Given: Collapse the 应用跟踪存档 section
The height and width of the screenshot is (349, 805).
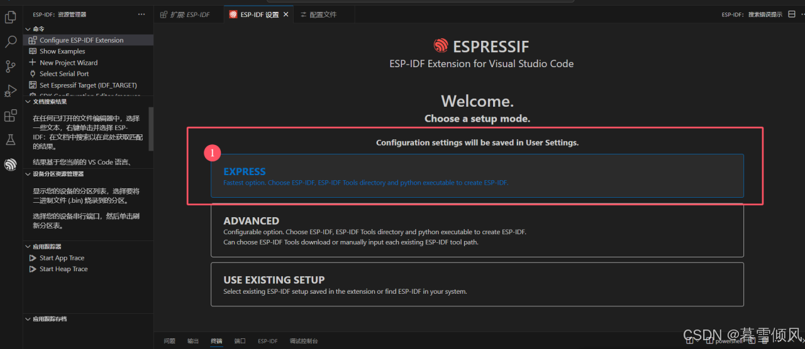Looking at the screenshot, I should (28, 319).
